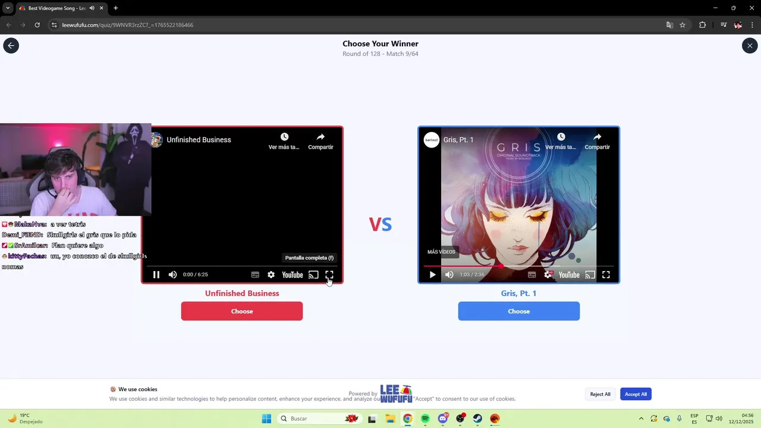Open Task View on the taskbar
This screenshot has width=761, height=428.
372,418
